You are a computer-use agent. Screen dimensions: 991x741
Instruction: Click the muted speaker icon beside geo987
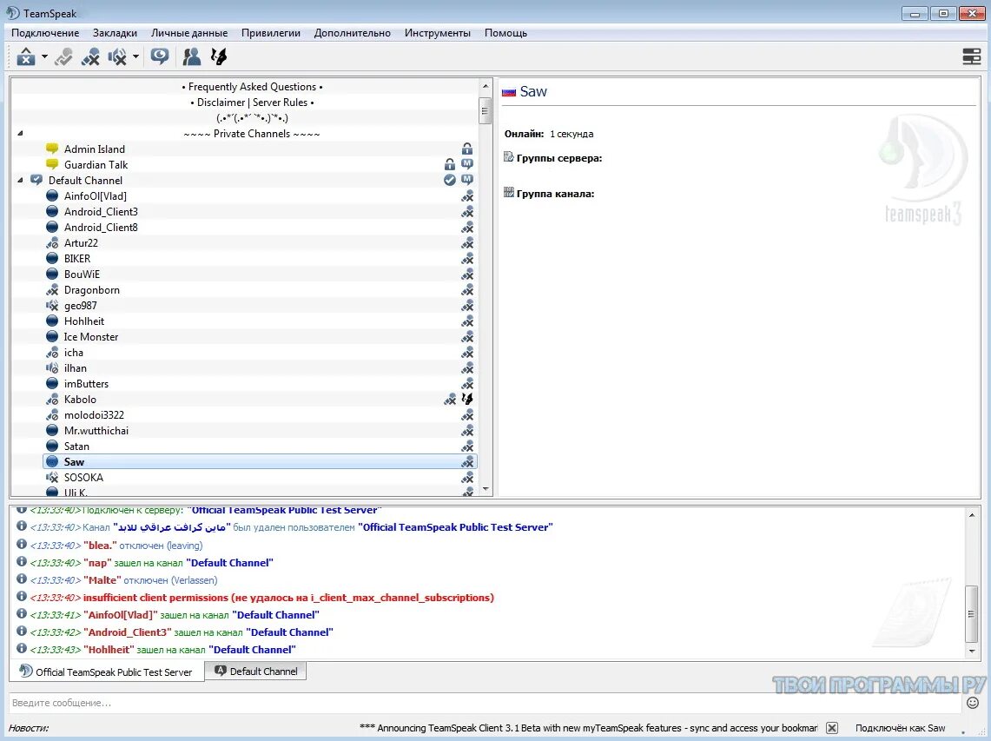tap(52, 306)
